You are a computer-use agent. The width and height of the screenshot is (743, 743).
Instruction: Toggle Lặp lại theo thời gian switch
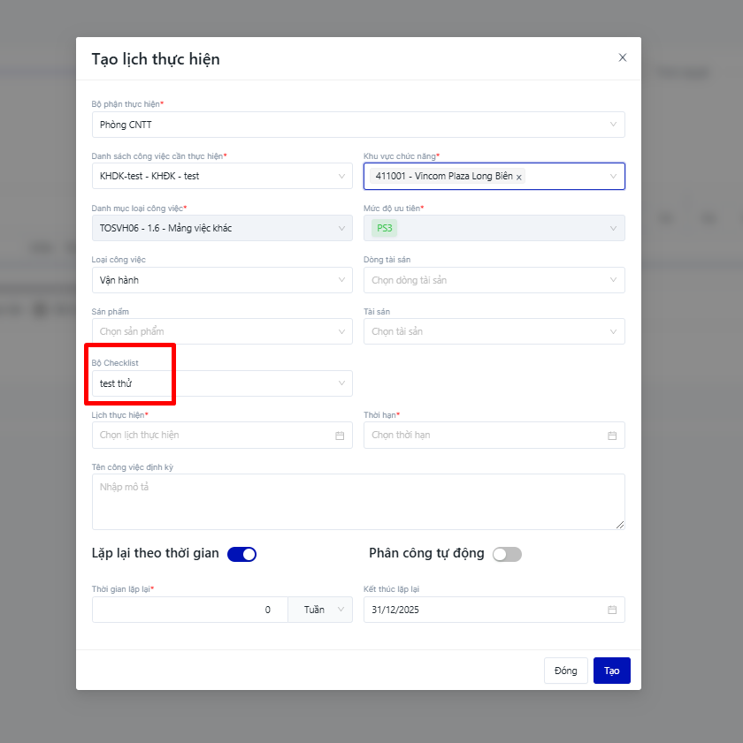click(241, 554)
